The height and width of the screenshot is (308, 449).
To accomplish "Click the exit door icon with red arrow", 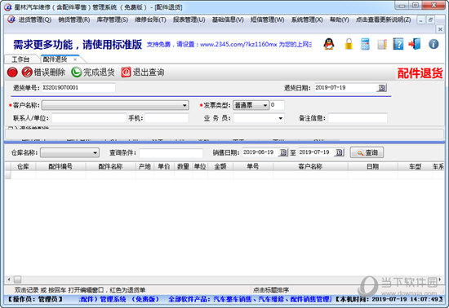I will pos(415,44).
